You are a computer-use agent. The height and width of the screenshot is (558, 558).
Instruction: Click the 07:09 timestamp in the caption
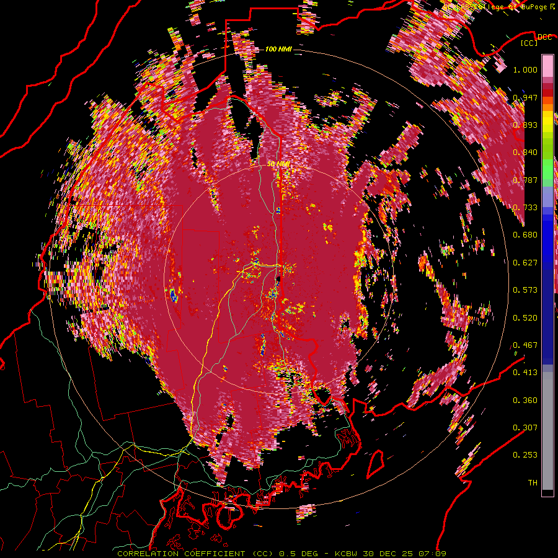pyautogui.click(x=433, y=554)
